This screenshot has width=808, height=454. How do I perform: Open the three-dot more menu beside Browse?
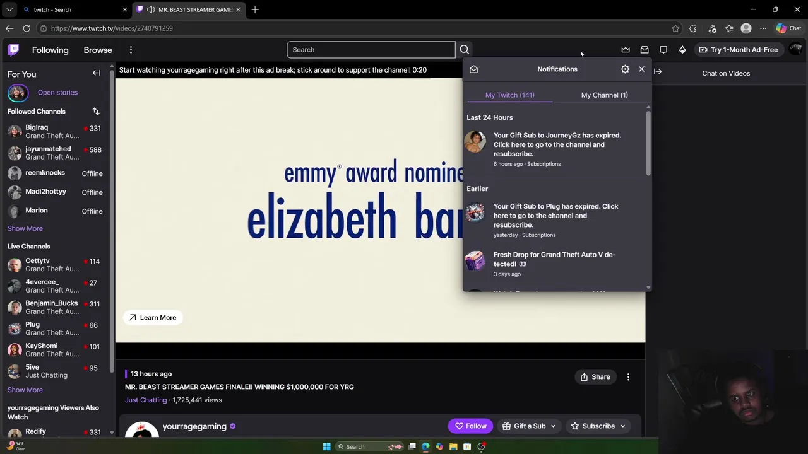[131, 50]
